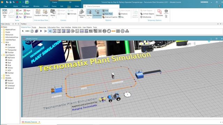Click the white clock object in 3D scene

pyautogui.click(x=127, y=94)
